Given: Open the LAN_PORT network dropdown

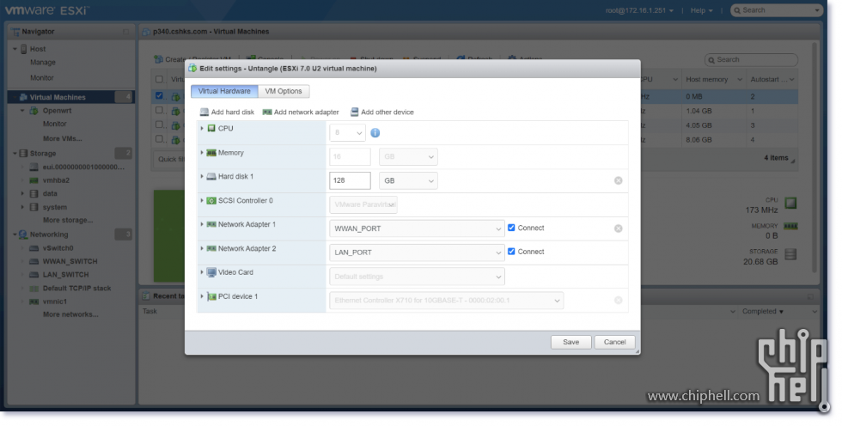Looking at the screenshot, I should click(x=417, y=253).
